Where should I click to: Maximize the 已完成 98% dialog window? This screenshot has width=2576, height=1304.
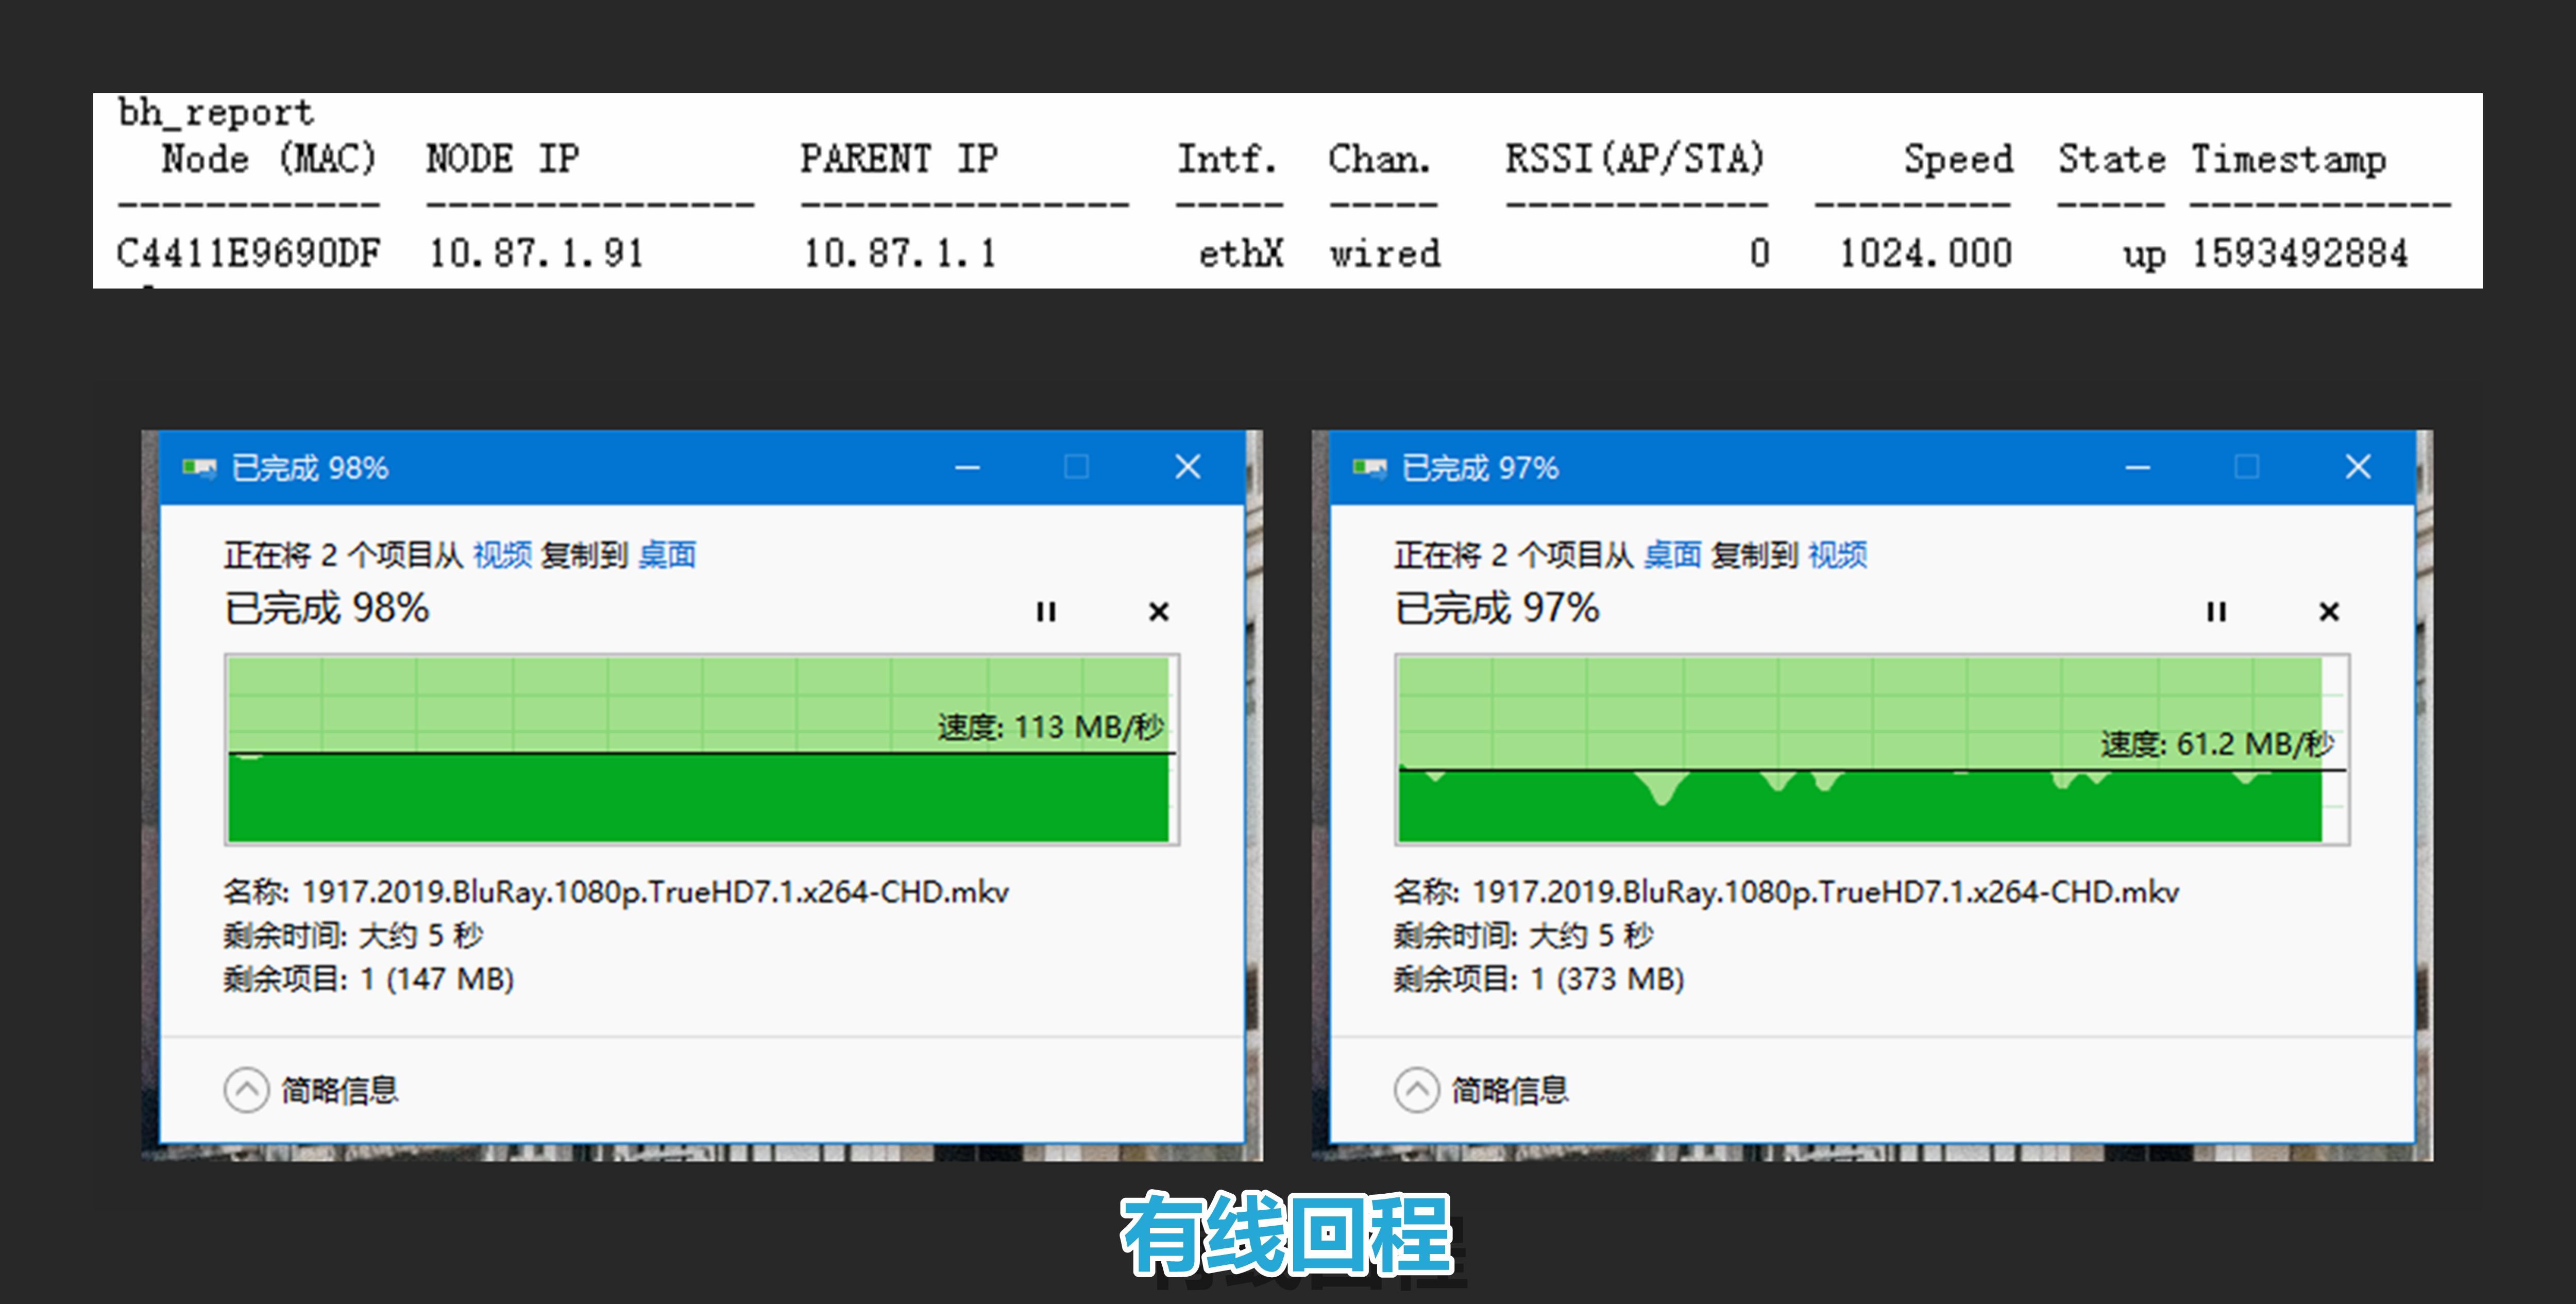(x=1077, y=466)
